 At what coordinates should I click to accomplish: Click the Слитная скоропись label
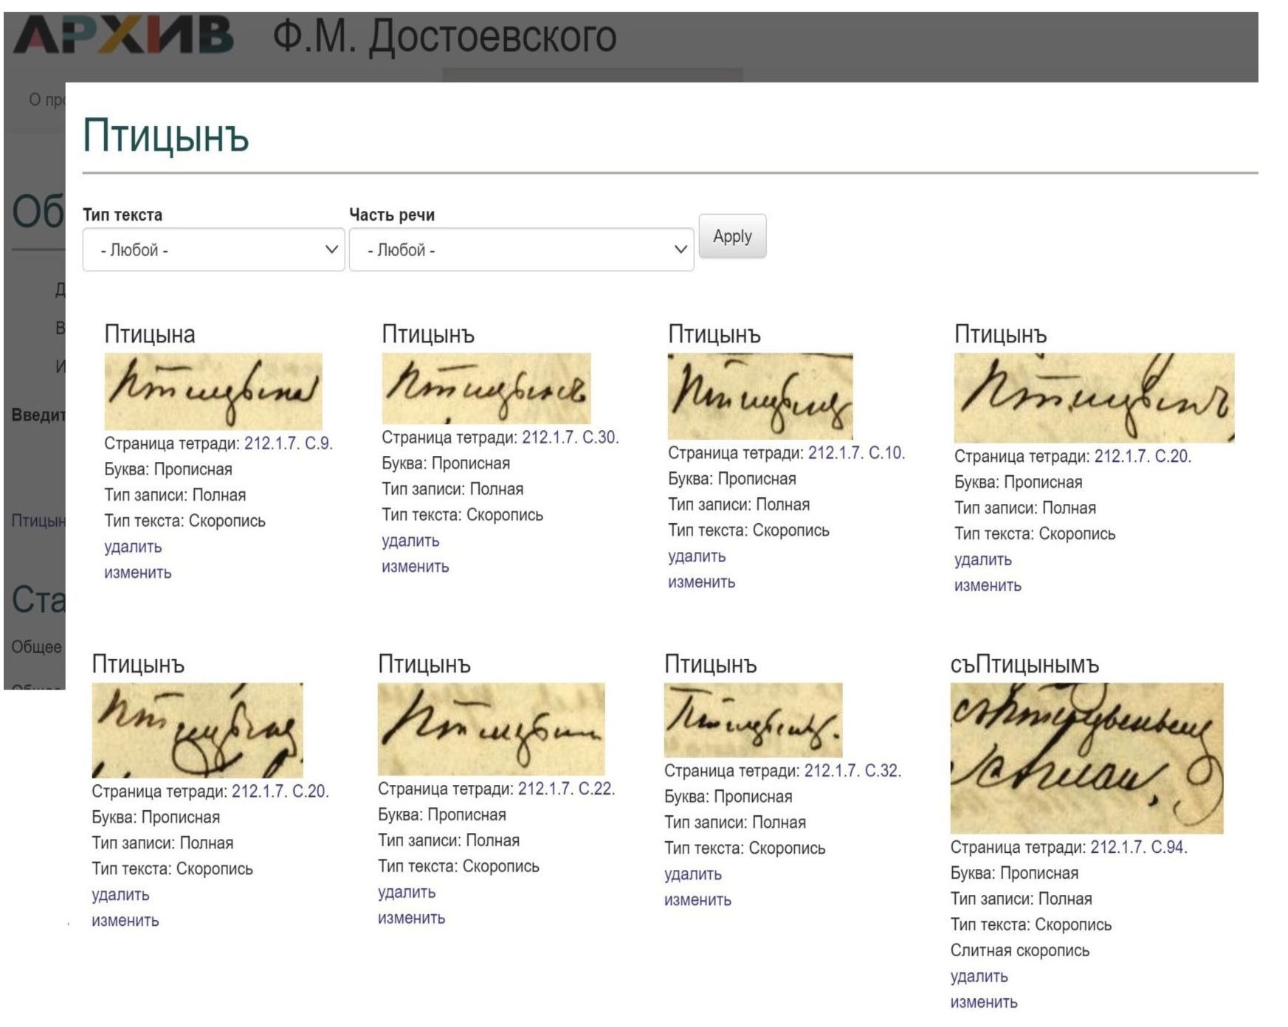pyautogui.click(x=1020, y=950)
